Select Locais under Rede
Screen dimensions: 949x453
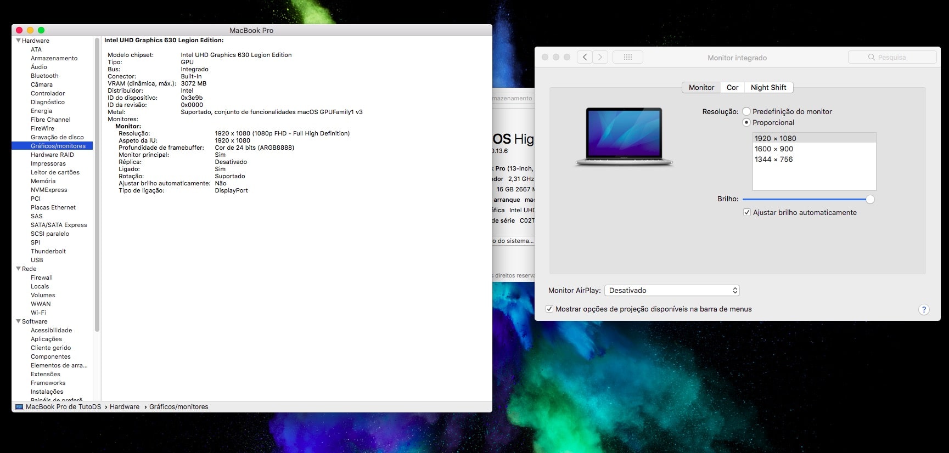(40, 286)
